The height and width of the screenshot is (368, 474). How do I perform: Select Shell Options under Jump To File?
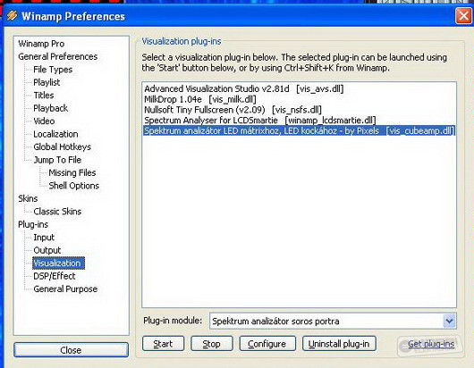click(x=73, y=186)
